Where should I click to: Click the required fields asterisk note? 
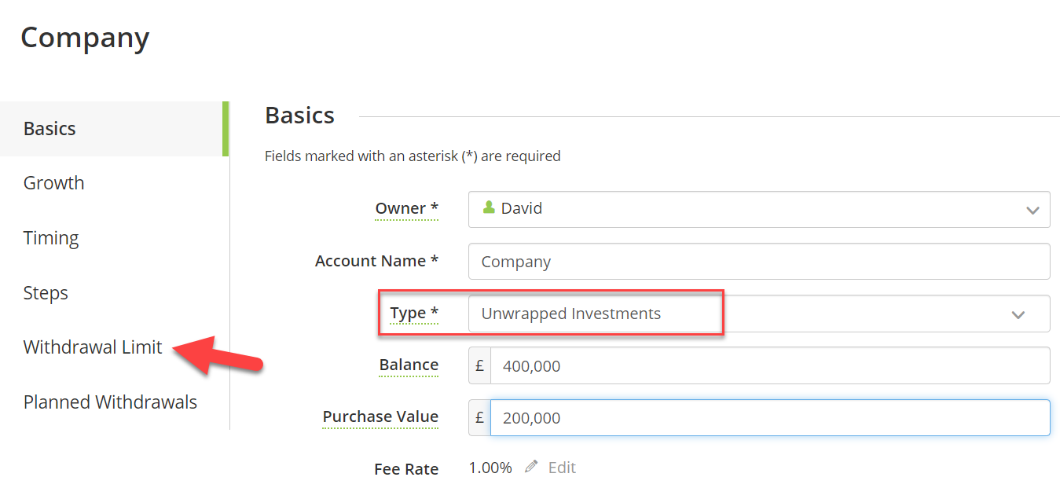(413, 156)
